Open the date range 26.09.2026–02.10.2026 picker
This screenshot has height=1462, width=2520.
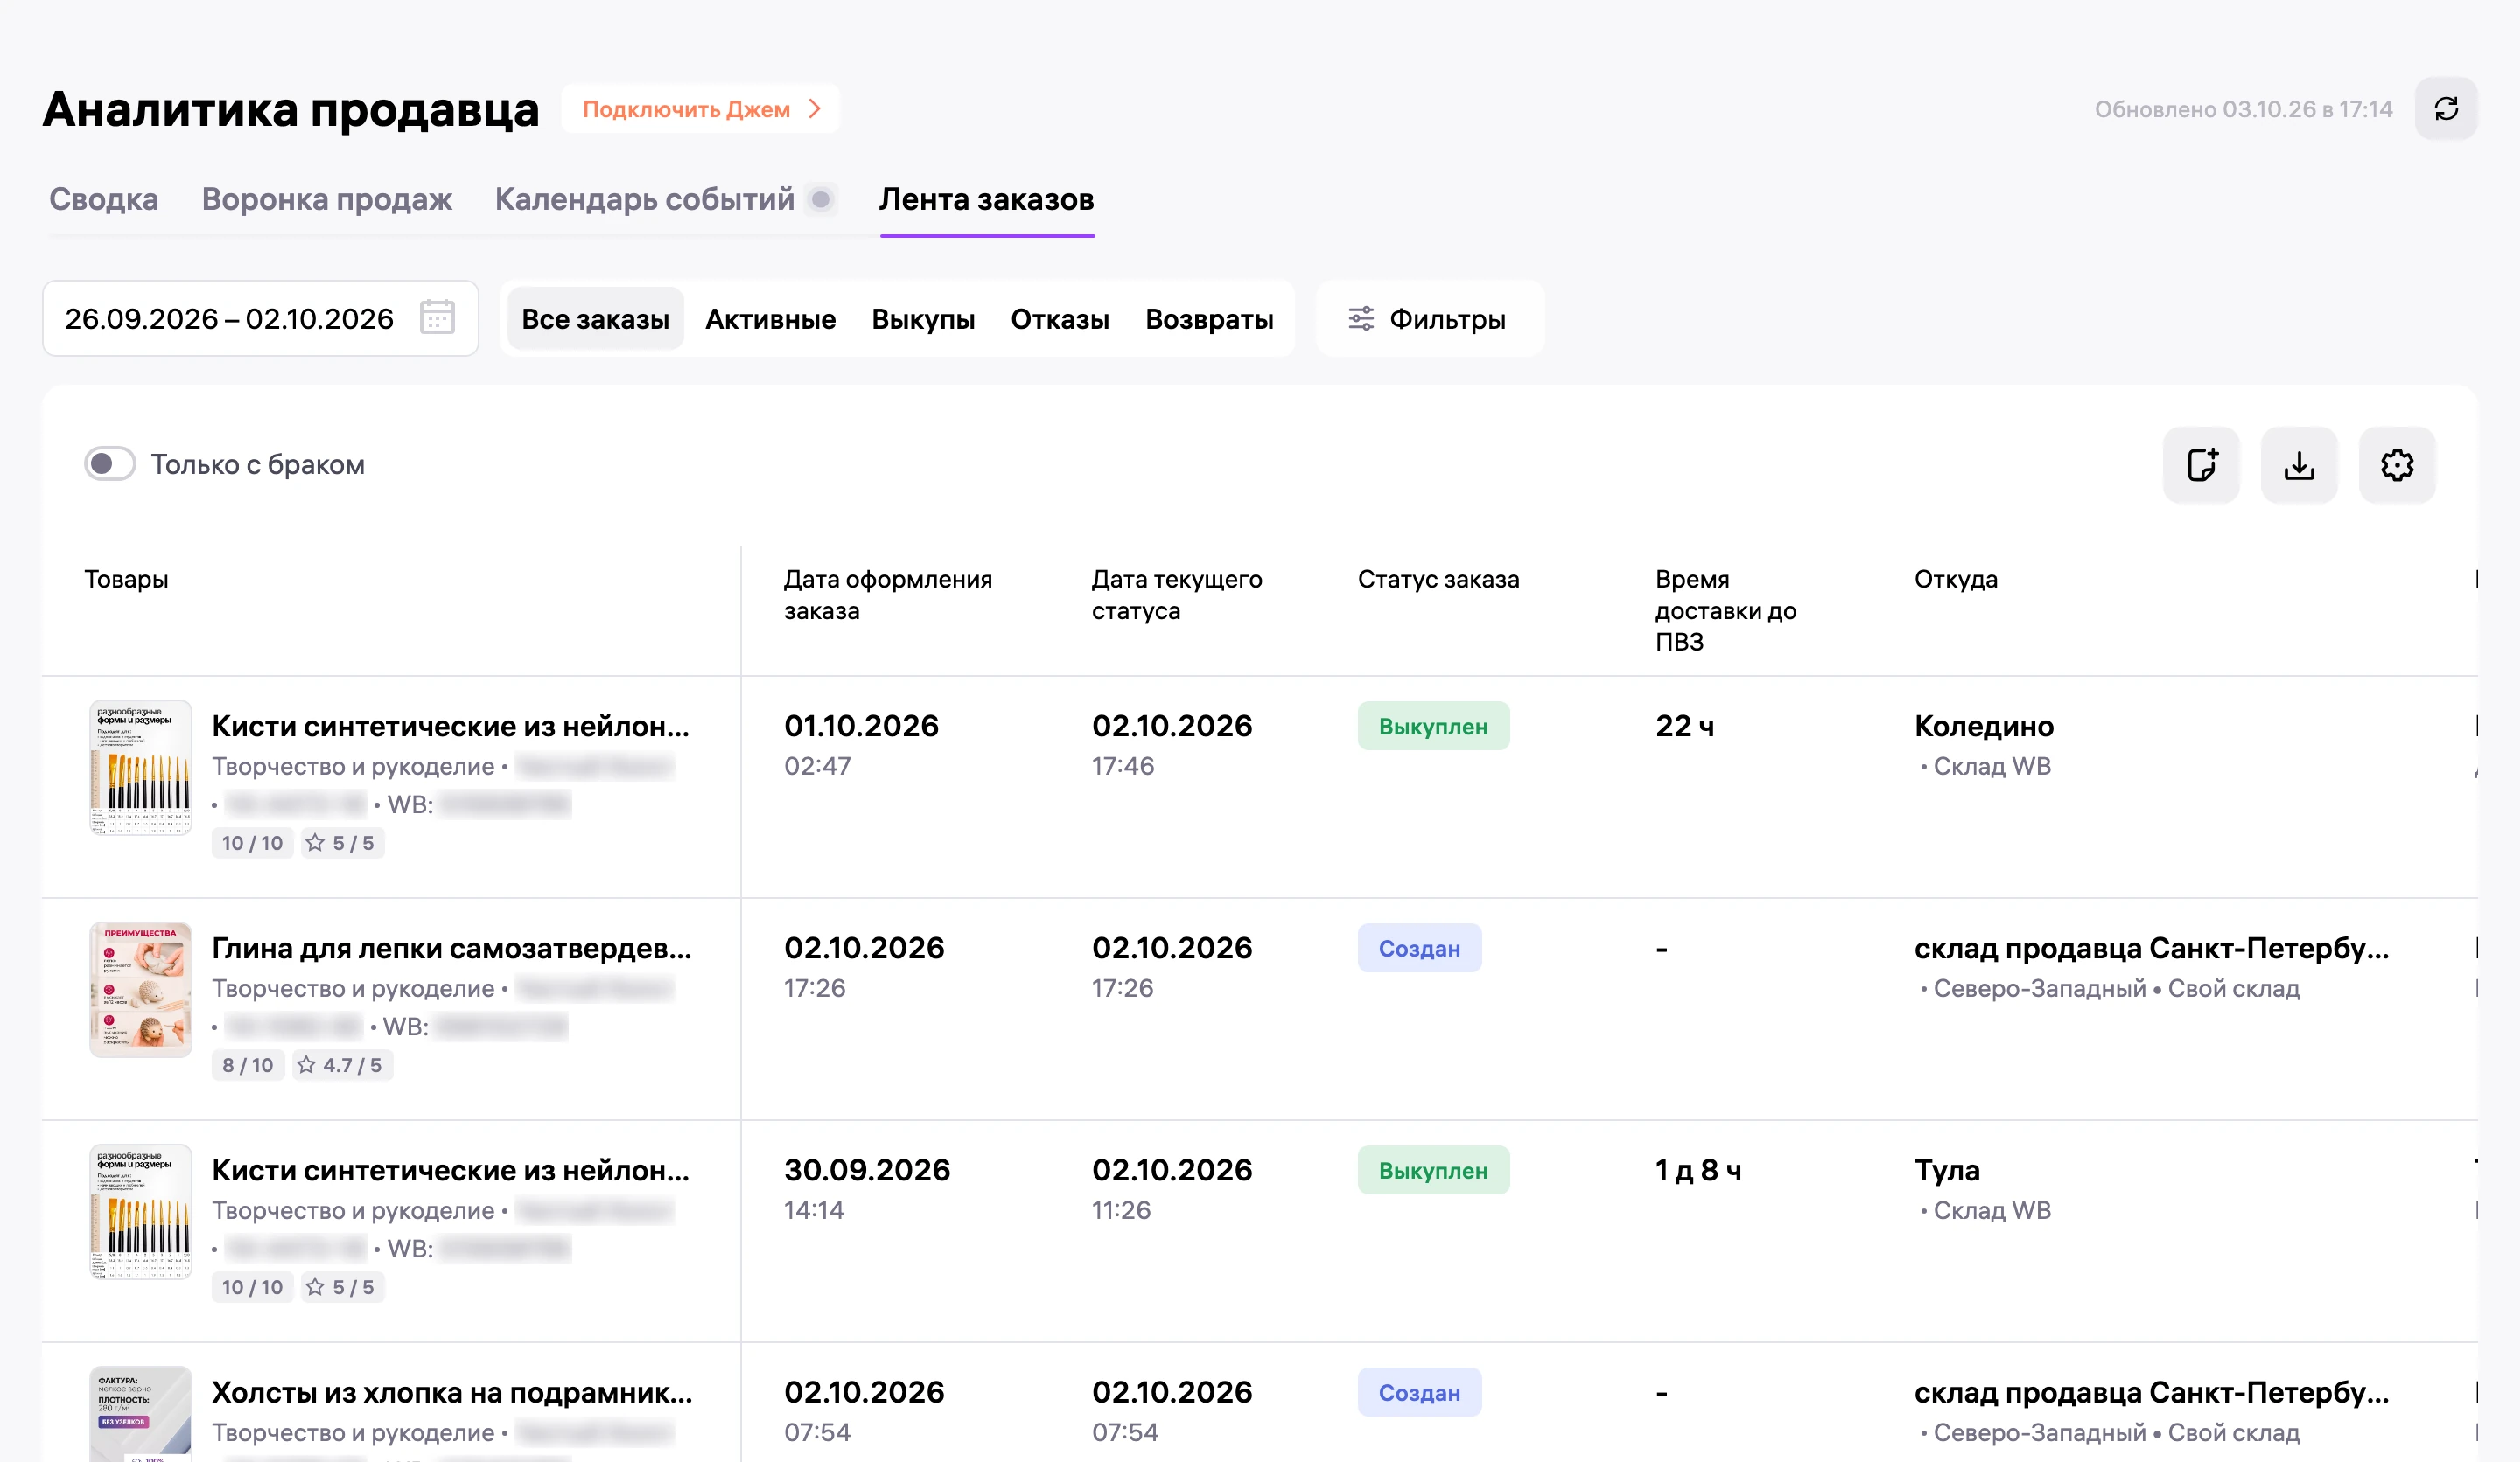[260, 317]
